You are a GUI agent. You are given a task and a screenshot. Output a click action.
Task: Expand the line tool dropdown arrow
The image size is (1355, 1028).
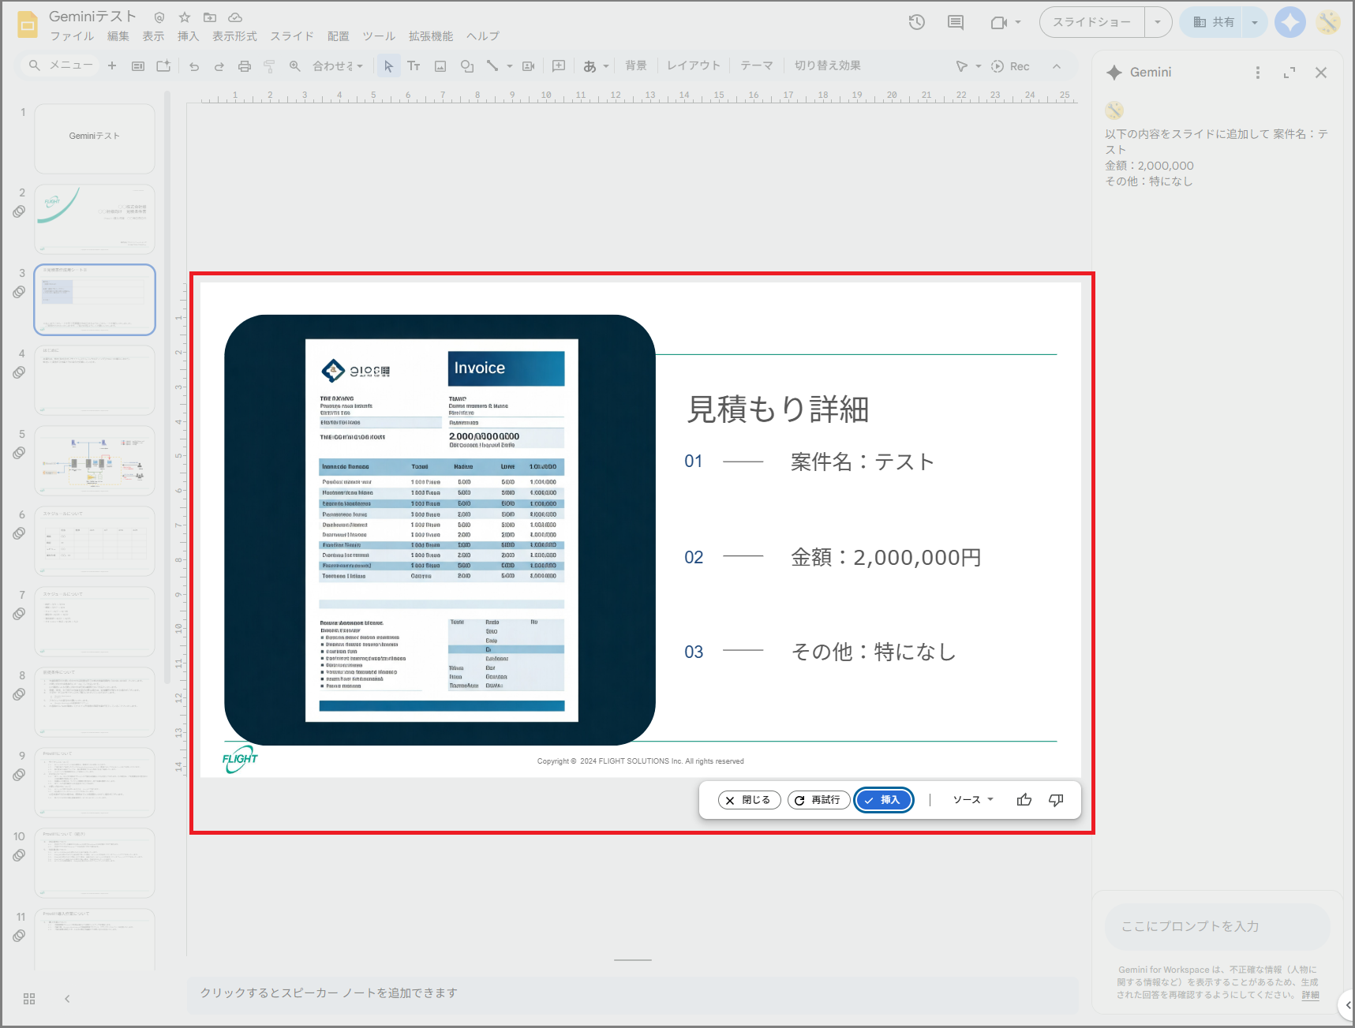coord(509,66)
